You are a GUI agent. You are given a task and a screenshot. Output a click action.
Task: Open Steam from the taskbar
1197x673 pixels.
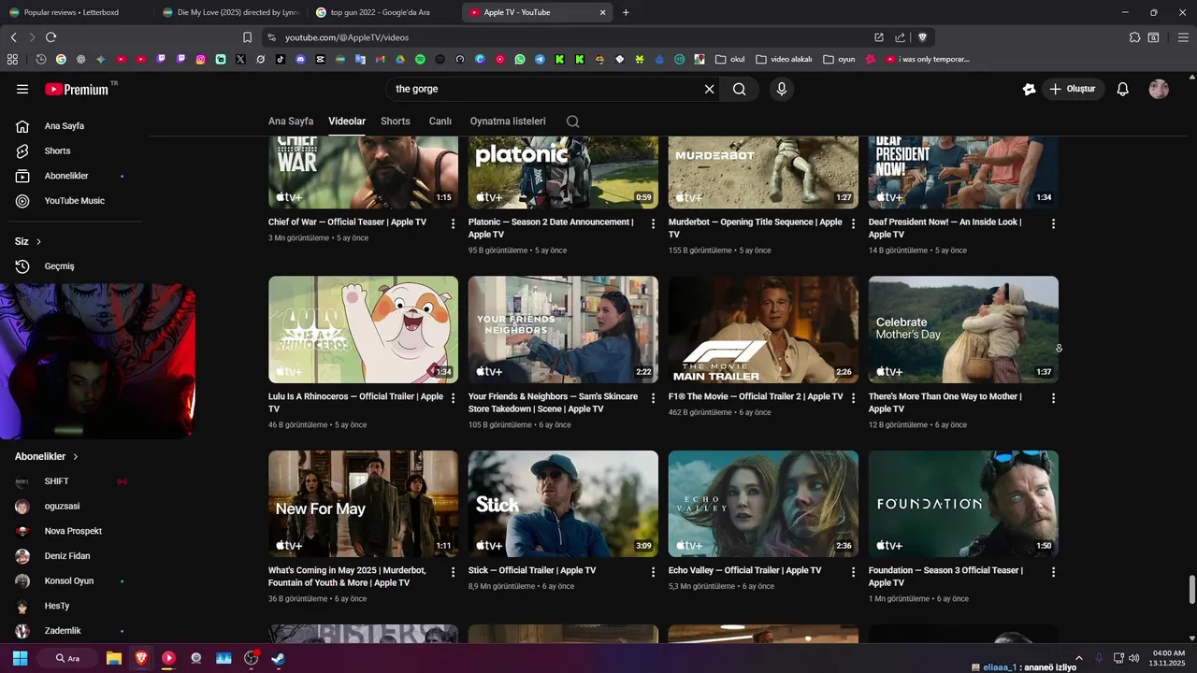point(278,658)
